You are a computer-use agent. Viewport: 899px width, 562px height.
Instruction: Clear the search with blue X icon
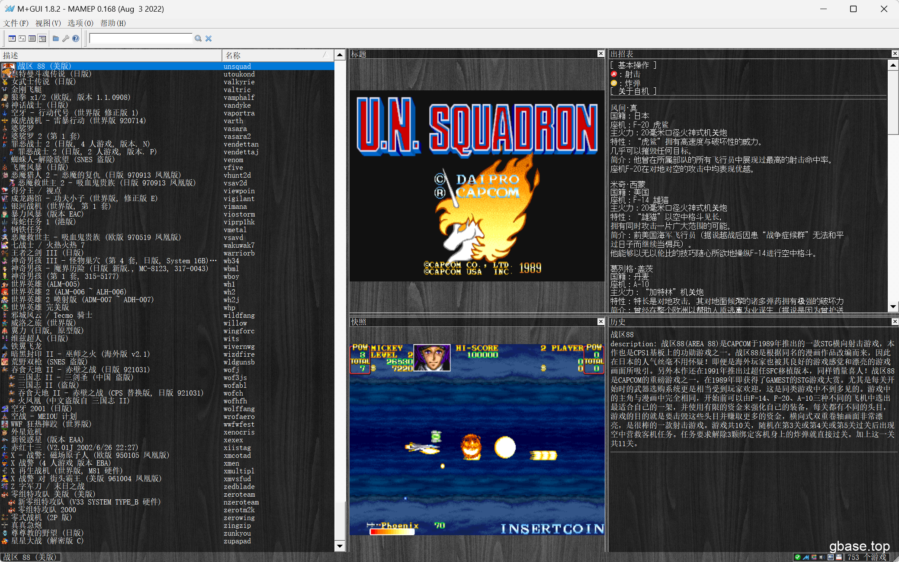(x=209, y=38)
